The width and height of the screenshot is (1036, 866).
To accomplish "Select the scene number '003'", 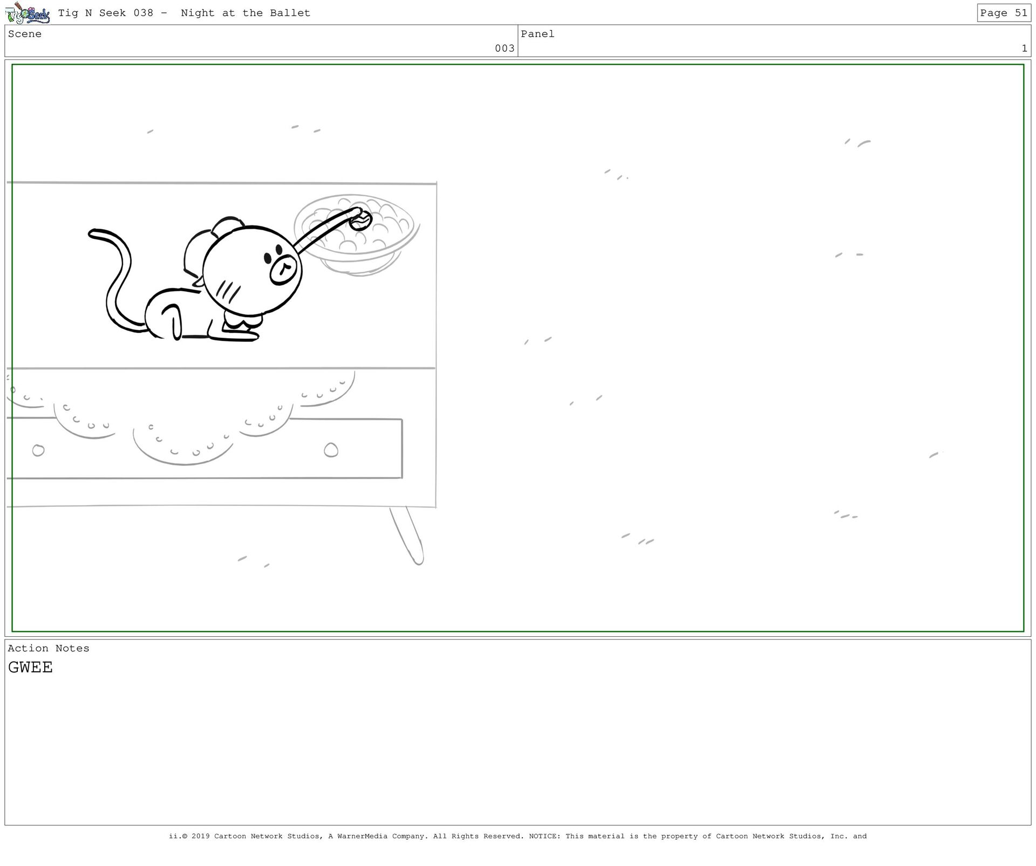I will (505, 49).
